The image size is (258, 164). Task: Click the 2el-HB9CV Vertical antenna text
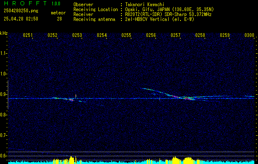160,19
